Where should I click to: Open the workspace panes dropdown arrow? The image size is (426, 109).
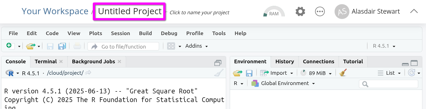click(x=180, y=46)
